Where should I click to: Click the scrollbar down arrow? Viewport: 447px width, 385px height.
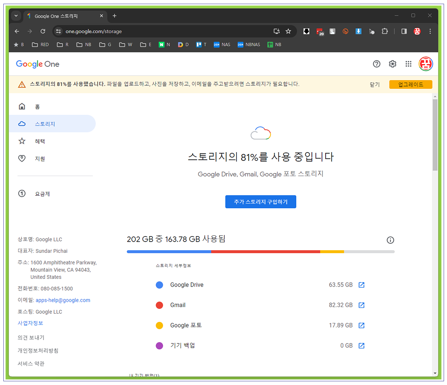pyautogui.click(x=435, y=373)
